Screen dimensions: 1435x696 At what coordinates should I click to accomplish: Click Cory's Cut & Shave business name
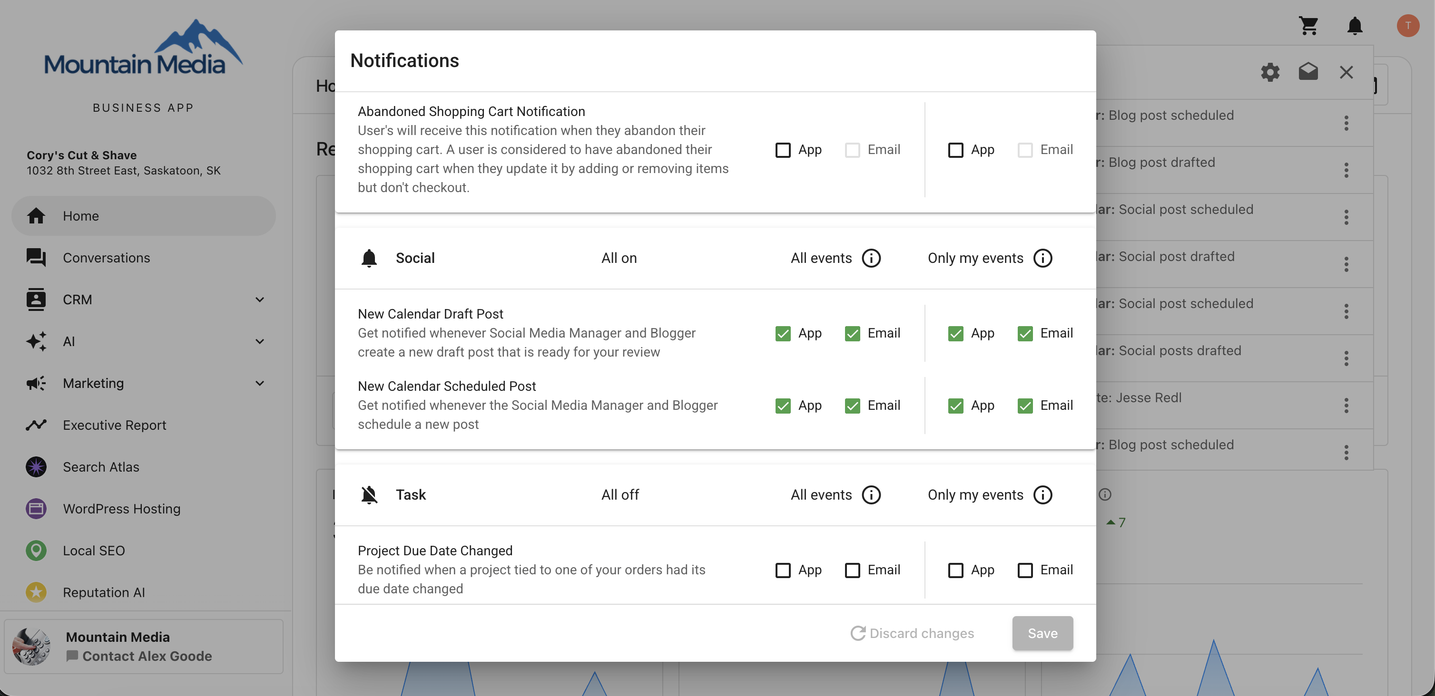pyautogui.click(x=82, y=155)
